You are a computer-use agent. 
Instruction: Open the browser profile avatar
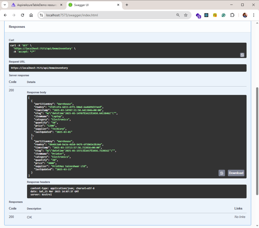coord(245,15)
